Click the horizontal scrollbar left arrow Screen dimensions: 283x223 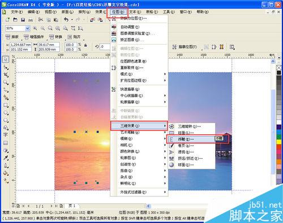click(x=148, y=206)
